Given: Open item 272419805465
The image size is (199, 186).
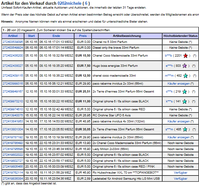Looking at the screenshot, I should click(x=13, y=167).
